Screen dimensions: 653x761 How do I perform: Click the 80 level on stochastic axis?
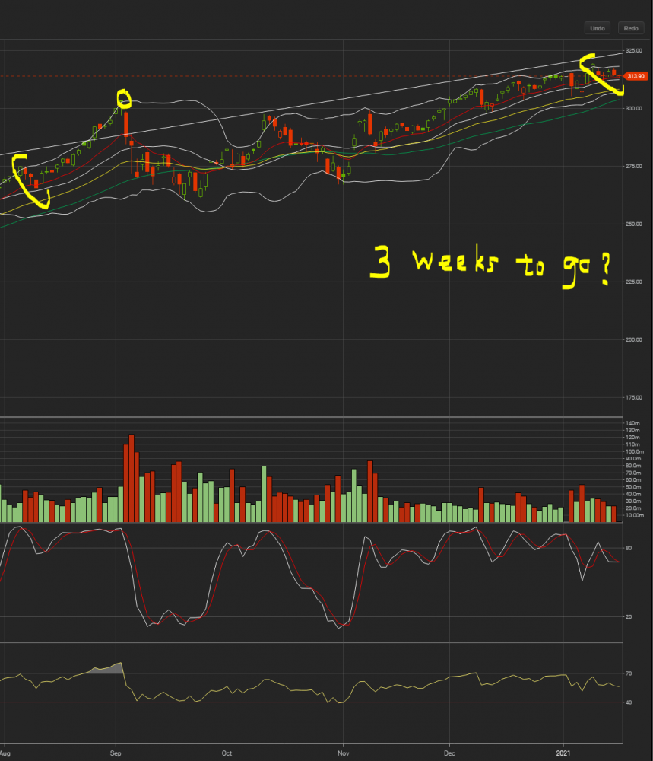[x=629, y=548]
